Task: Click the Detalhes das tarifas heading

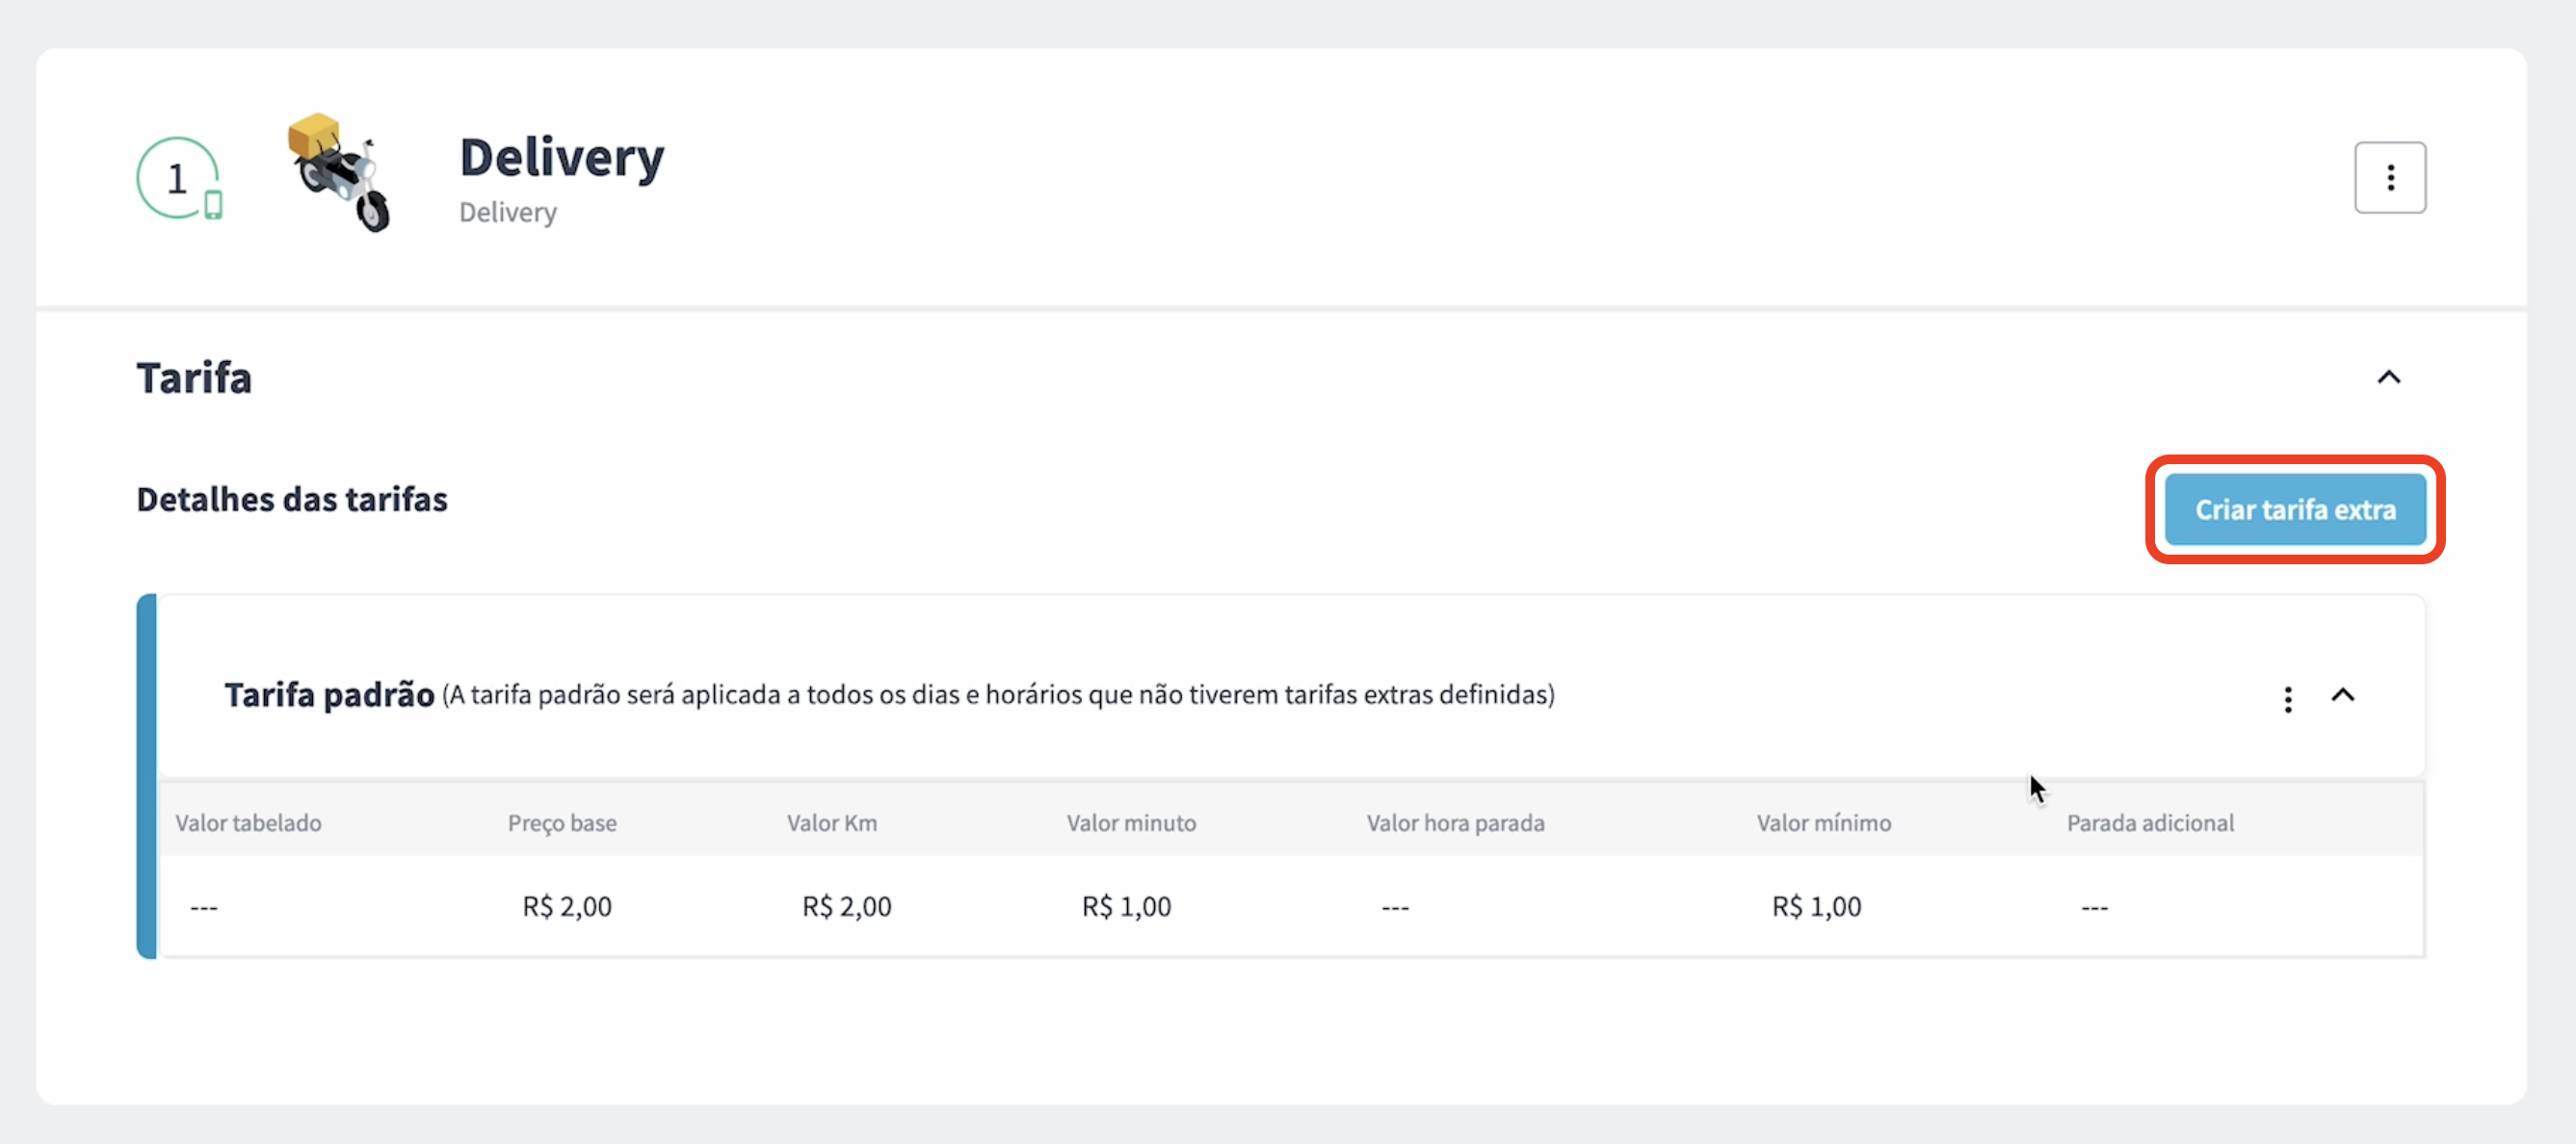Action: coord(292,499)
